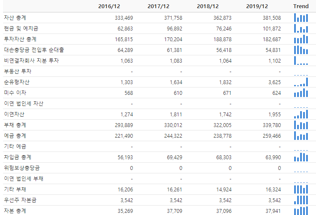Select the 미수 이자 row label
The width and height of the screenshot is (316, 215).
15,93
